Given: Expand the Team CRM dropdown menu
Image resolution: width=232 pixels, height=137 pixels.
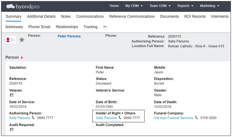Looking at the screenshot, I should pos(160,6).
